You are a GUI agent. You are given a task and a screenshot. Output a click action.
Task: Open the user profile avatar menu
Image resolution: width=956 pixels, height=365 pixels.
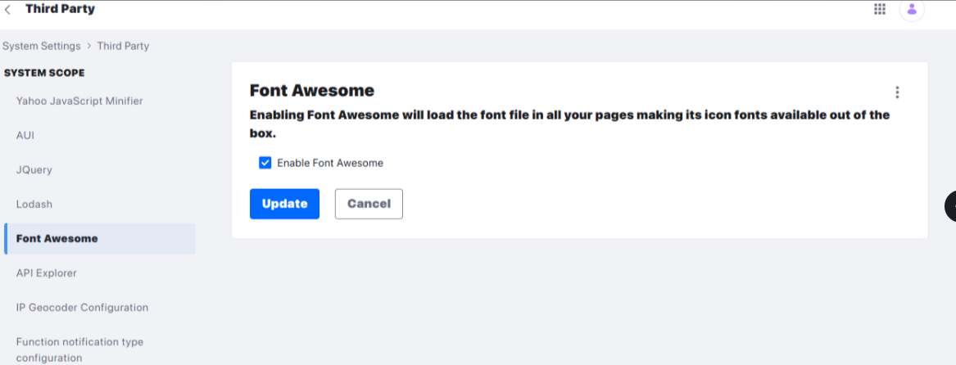pyautogui.click(x=912, y=9)
